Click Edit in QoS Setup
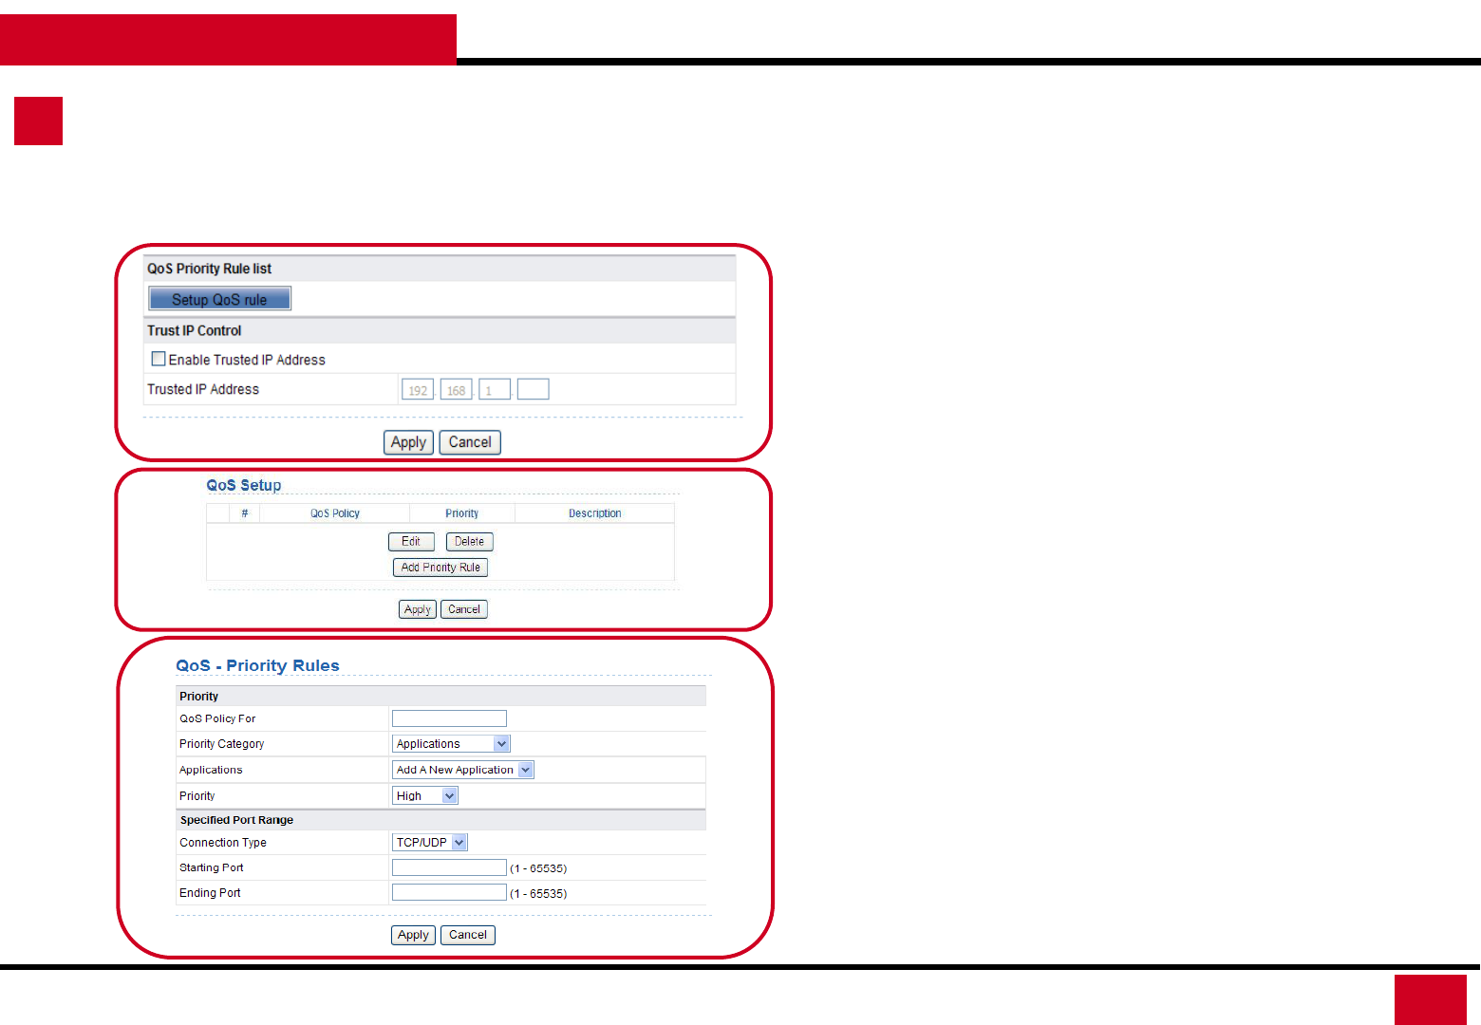Screen dimensions: 1481x1025 click(x=411, y=542)
